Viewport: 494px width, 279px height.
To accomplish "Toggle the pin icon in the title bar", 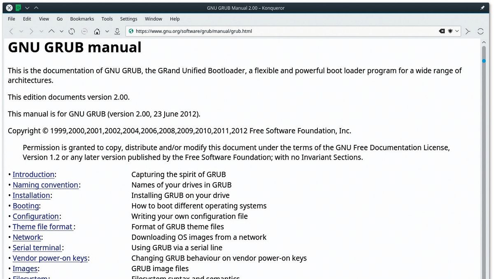I will (482, 7).
